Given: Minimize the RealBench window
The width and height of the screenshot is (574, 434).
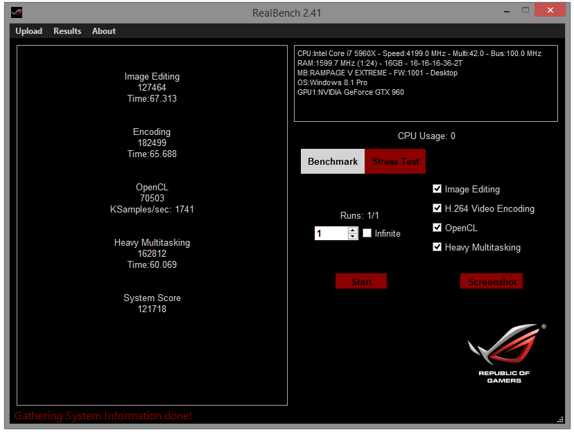Looking at the screenshot, I should coord(507,12).
